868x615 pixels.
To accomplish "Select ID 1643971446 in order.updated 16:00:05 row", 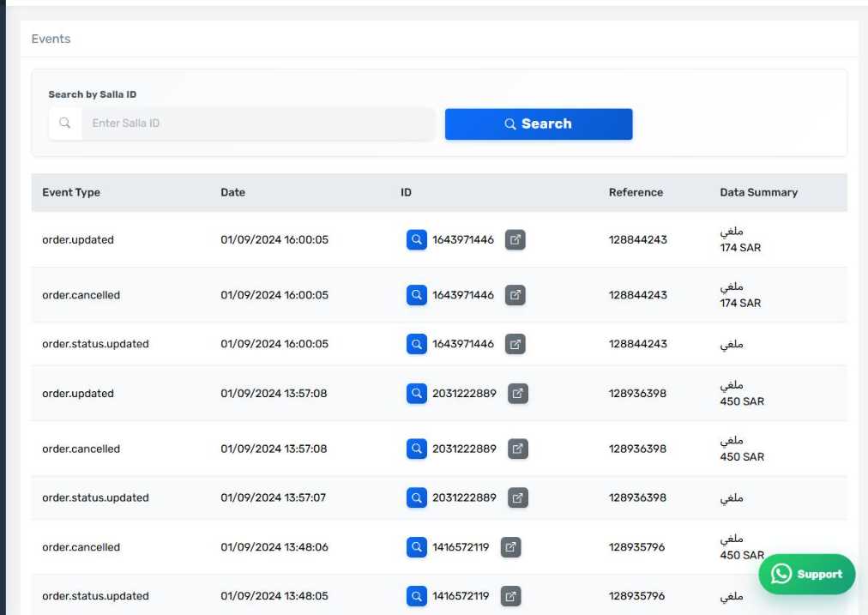I will click(463, 239).
